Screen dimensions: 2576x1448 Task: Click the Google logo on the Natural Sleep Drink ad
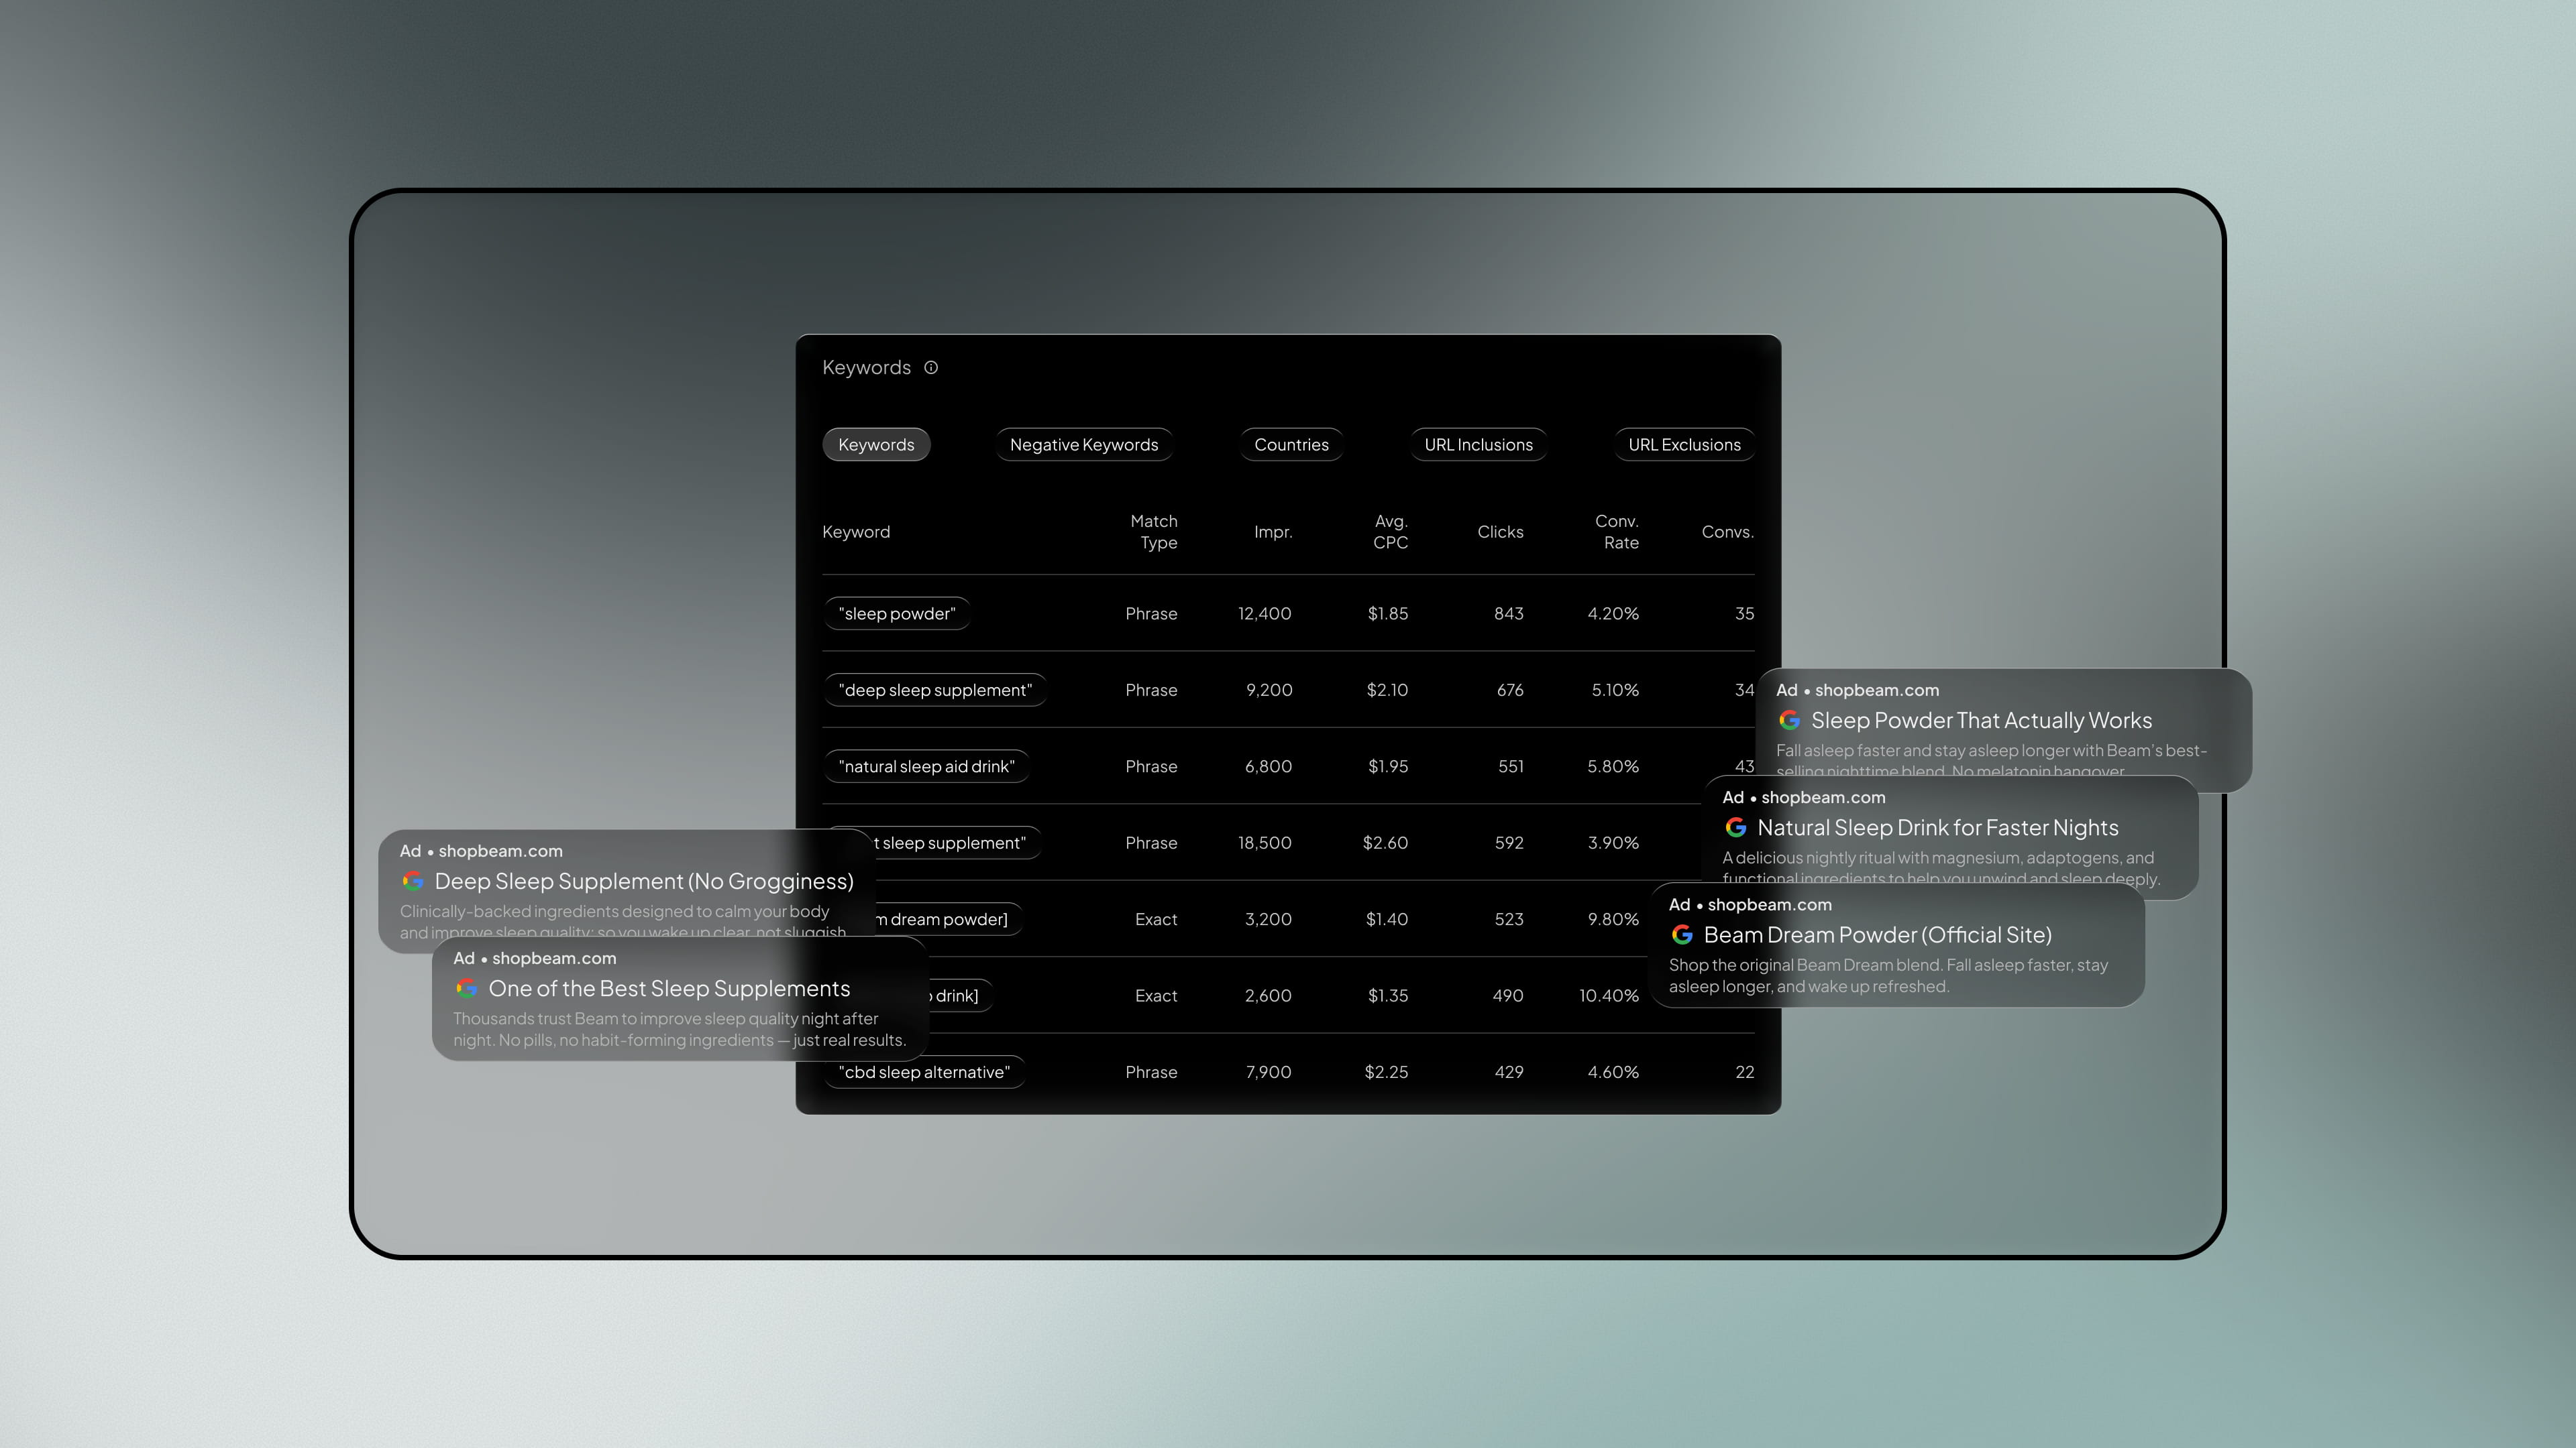point(1735,827)
